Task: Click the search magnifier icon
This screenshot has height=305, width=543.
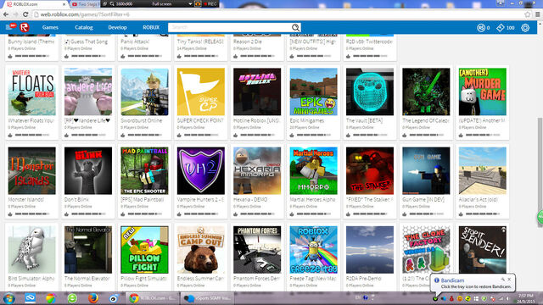Action: tap(295, 27)
